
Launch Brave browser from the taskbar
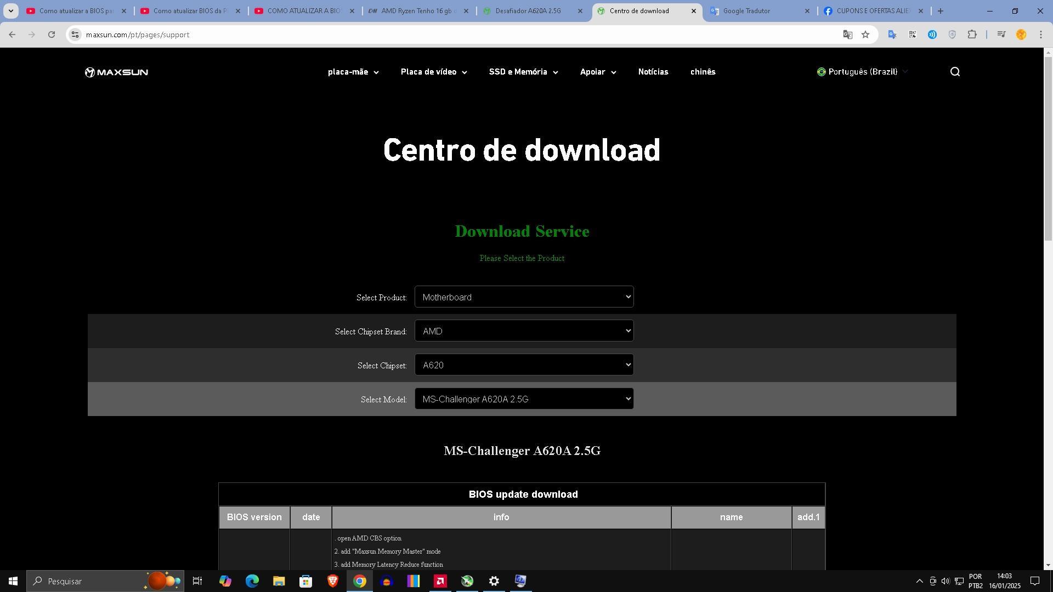tap(332, 581)
